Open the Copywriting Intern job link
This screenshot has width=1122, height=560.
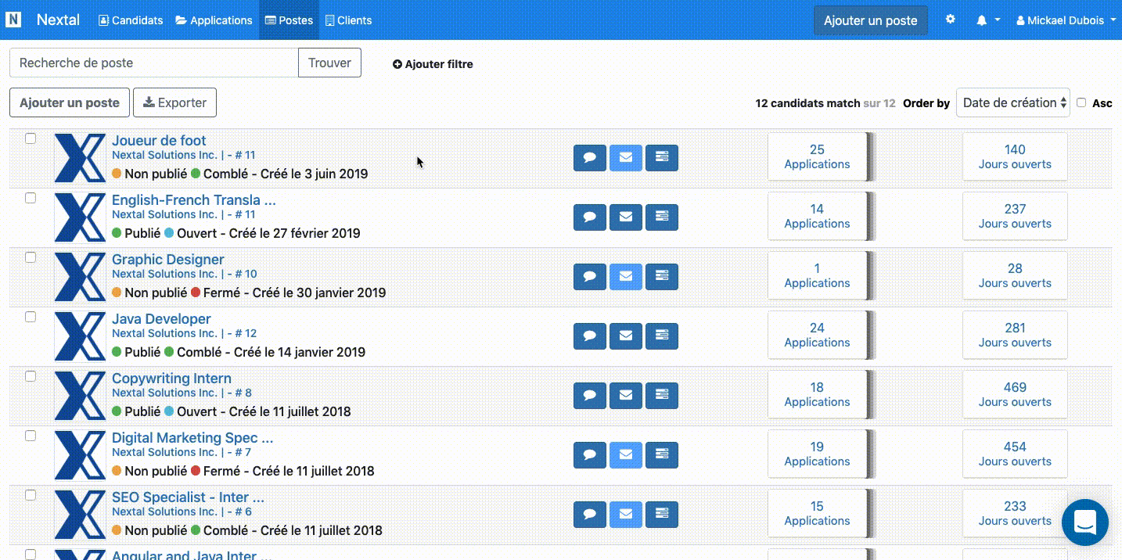tap(171, 379)
